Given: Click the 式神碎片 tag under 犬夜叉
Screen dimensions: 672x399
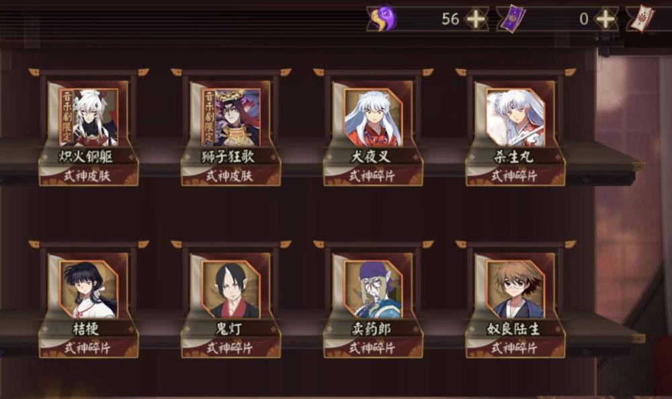Looking at the screenshot, I should tap(372, 176).
